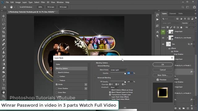Select the Frame tool
This screenshot has width=198, height=111.
[x=3, y=36]
